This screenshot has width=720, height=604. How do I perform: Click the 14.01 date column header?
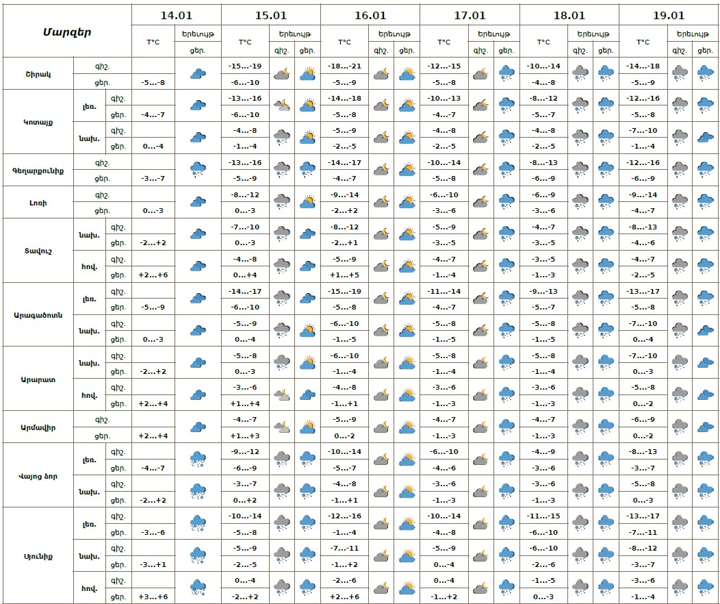click(176, 15)
